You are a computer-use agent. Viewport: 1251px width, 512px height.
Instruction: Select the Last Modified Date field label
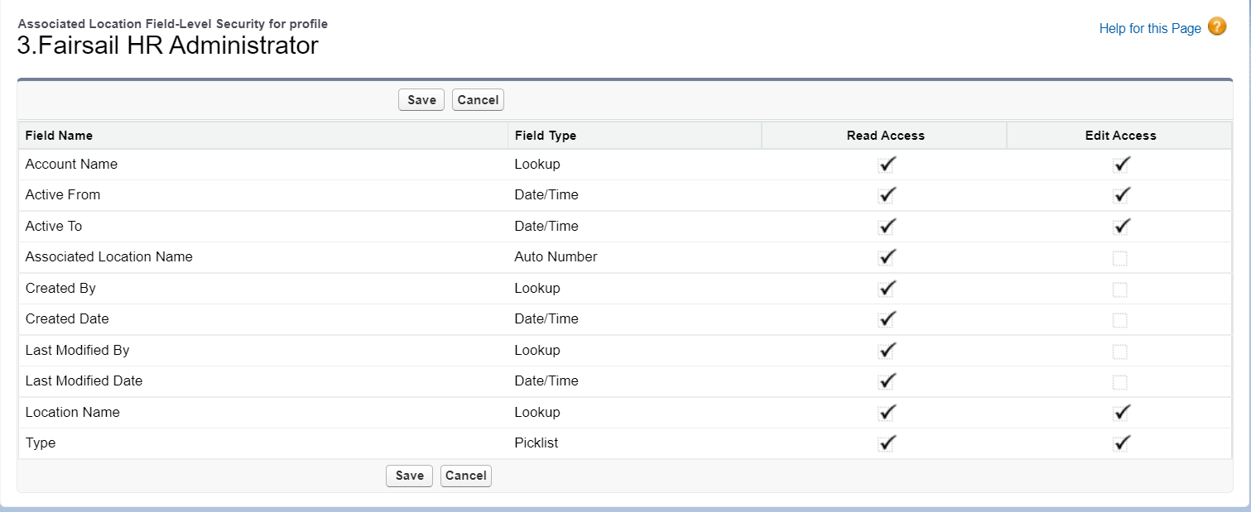coord(84,381)
